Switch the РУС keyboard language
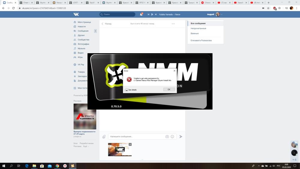The image size is (300, 169). point(278,166)
